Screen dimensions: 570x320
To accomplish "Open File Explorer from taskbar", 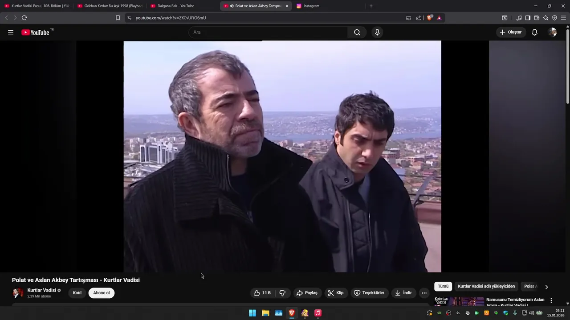I will [265, 313].
